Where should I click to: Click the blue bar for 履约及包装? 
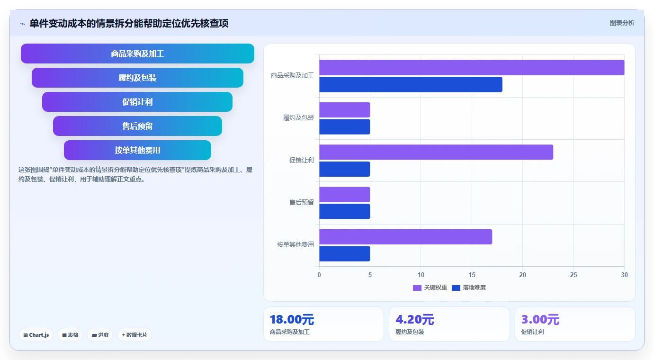[344, 126]
